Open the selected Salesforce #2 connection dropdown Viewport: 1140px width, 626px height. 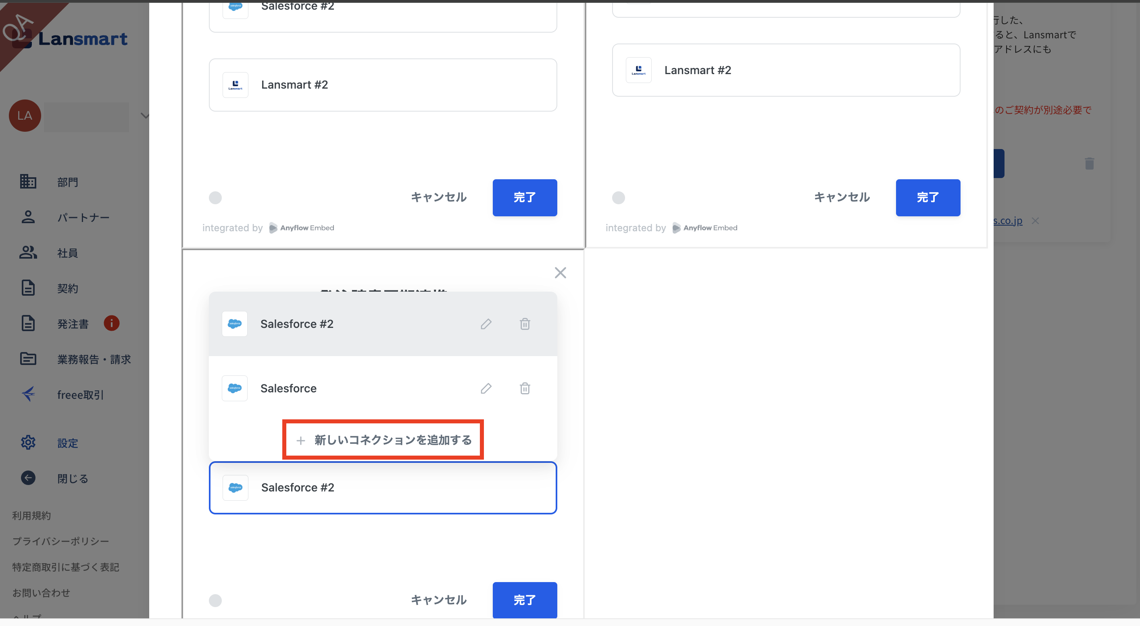[382, 487]
